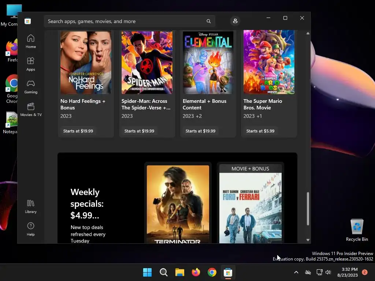This screenshot has width=375, height=281.
Task: Open the network status tray icon
Action: click(319, 272)
